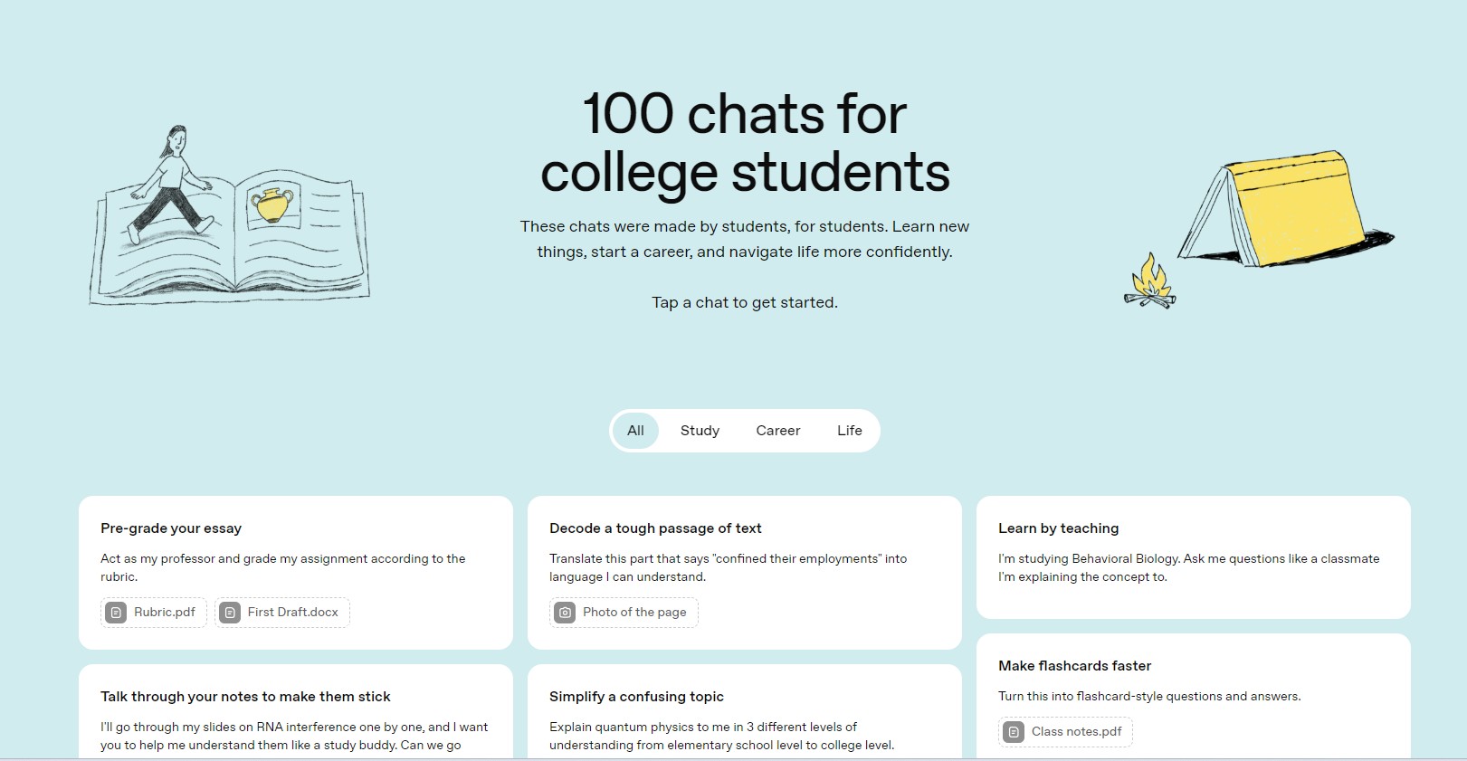Switch to the Study category tab
Screen dimensions: 1467x761
click(x=700, y=431)
